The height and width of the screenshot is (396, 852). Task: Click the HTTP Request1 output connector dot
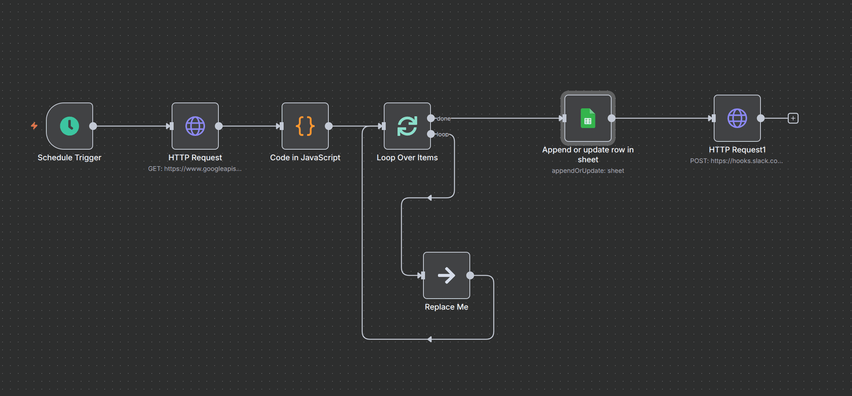pyautogui.click(x=761, y=118)
